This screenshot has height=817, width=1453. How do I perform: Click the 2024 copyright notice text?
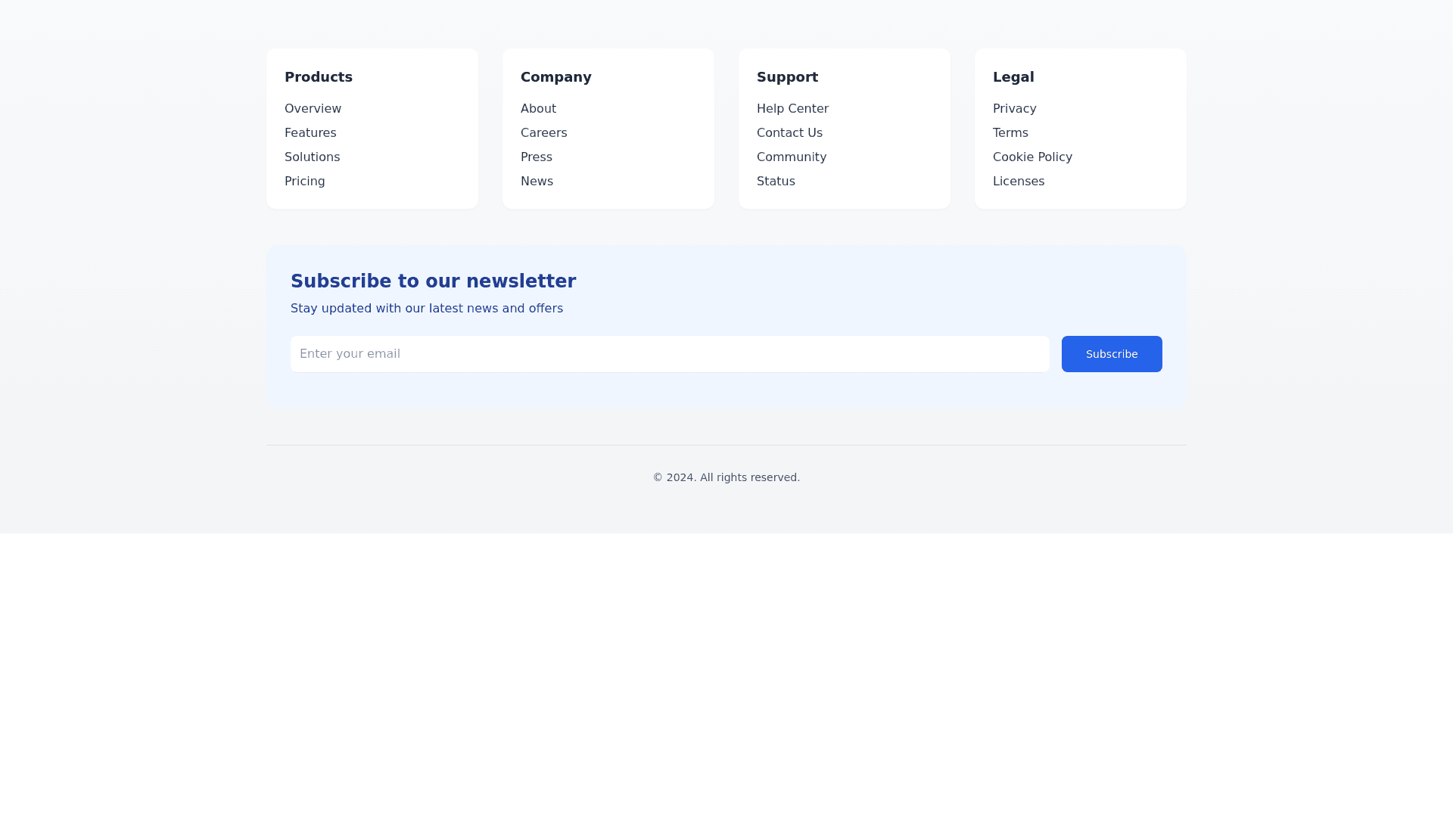click(726, 477)
